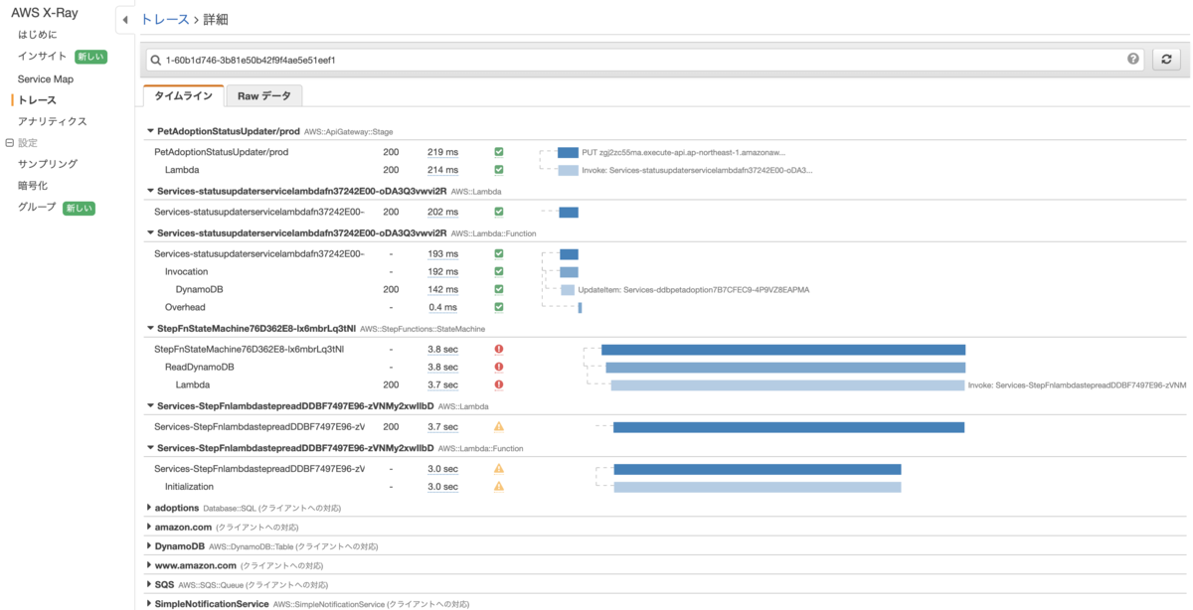Click the 219 ms duration link
Screen dimensions: 1193x610
pos(442,152)
